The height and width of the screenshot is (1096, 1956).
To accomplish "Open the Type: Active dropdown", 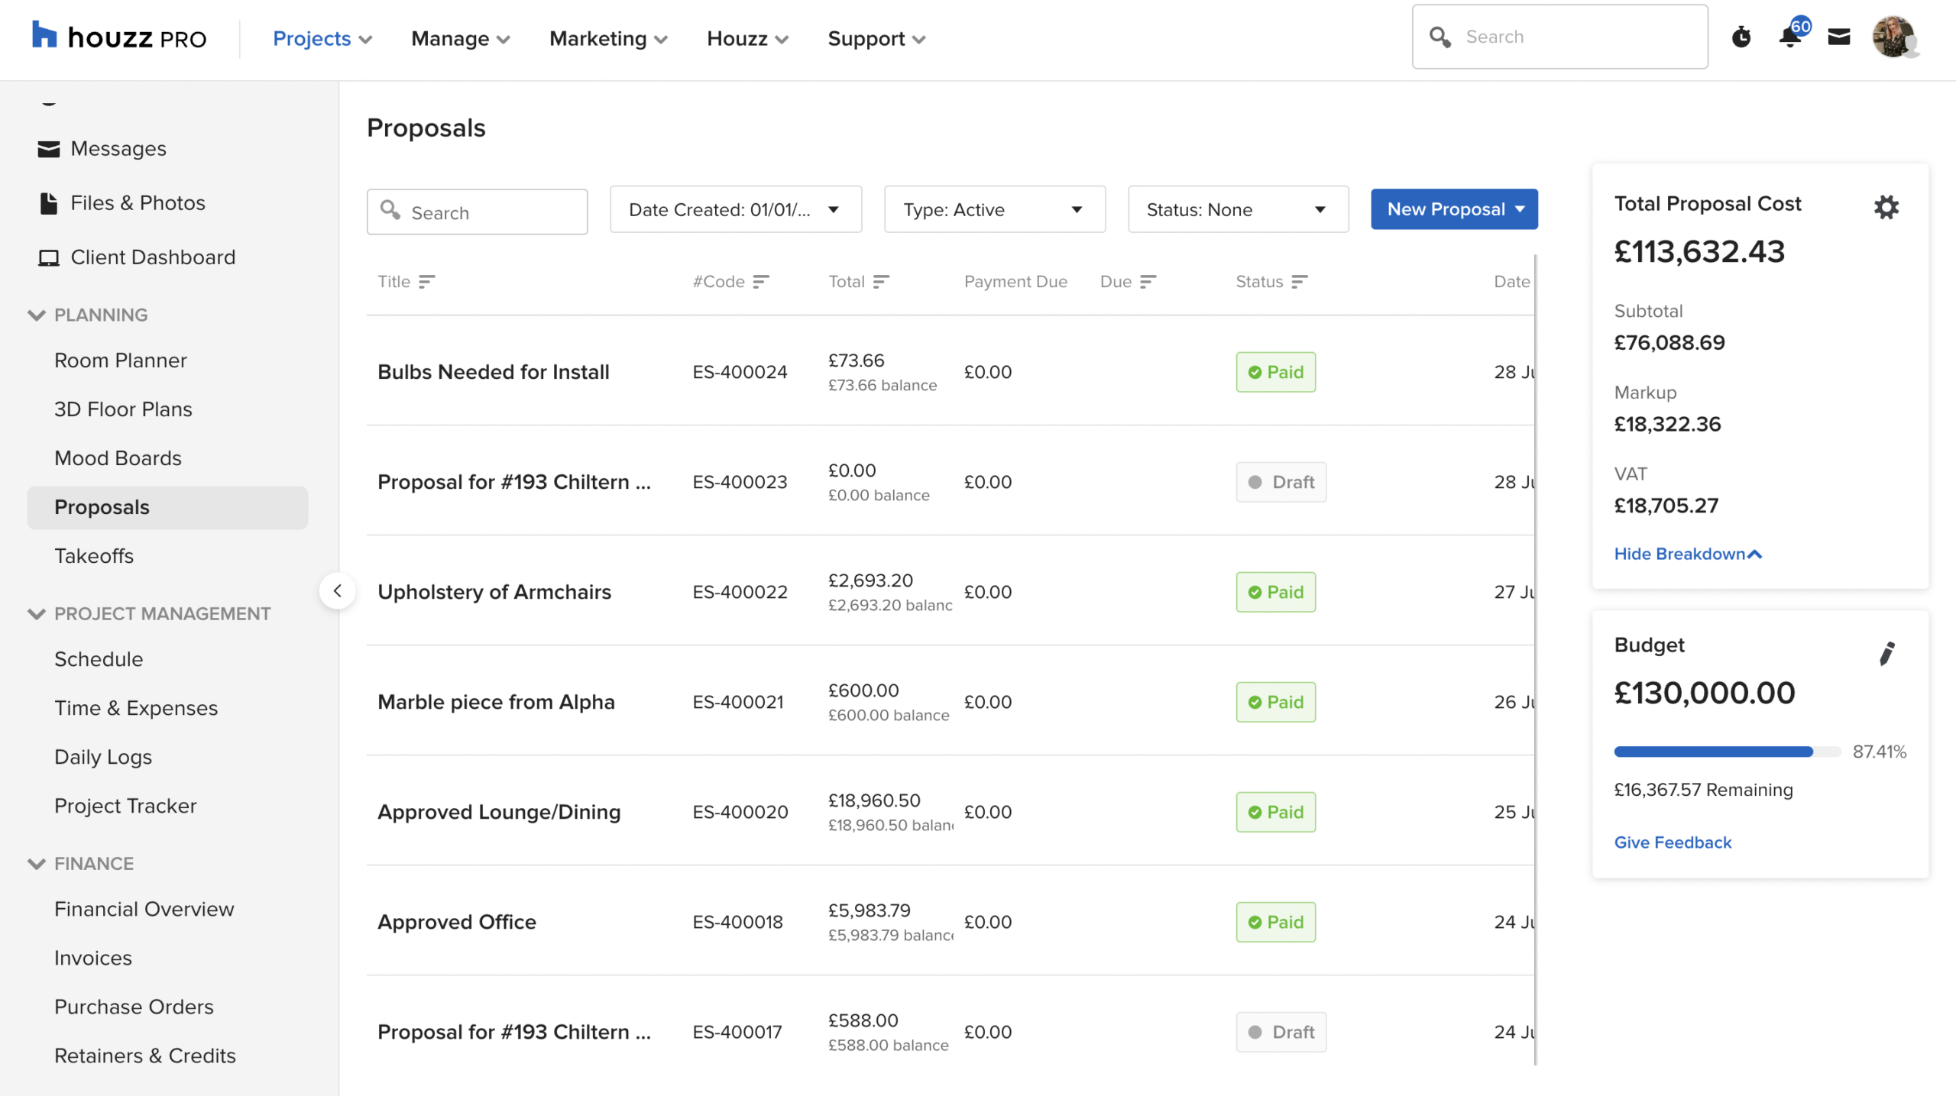I will point(993,209).
